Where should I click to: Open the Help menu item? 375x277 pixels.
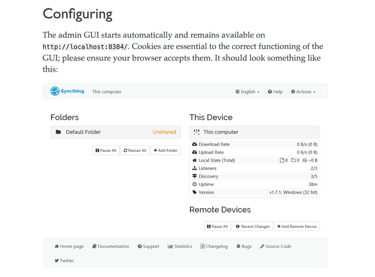click(275, 92)
